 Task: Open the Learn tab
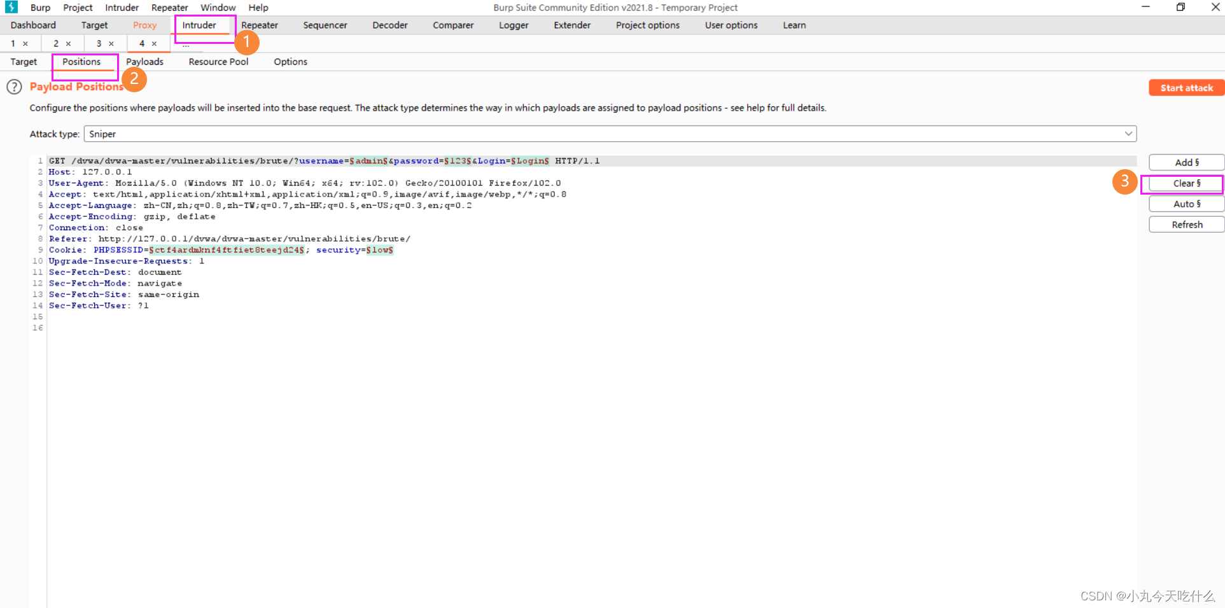794,25
